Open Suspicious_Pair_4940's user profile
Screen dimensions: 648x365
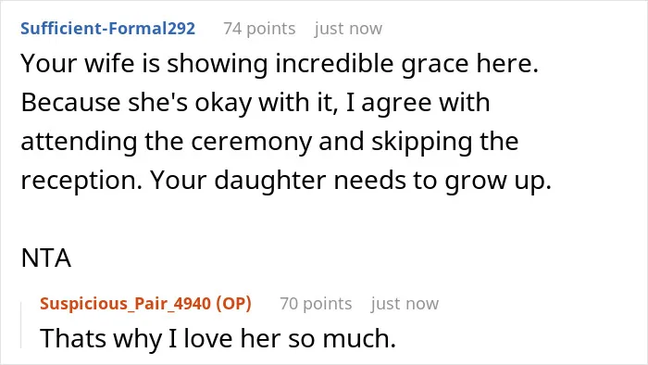point(125,304)
